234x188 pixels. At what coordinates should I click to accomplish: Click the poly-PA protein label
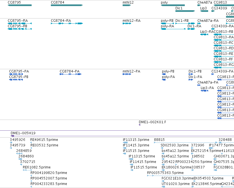(x=169, y=77)
